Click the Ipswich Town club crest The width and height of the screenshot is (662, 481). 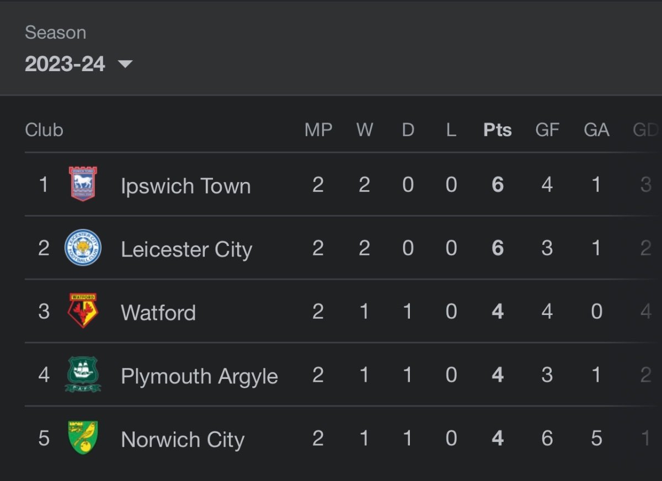coord(83,184)
